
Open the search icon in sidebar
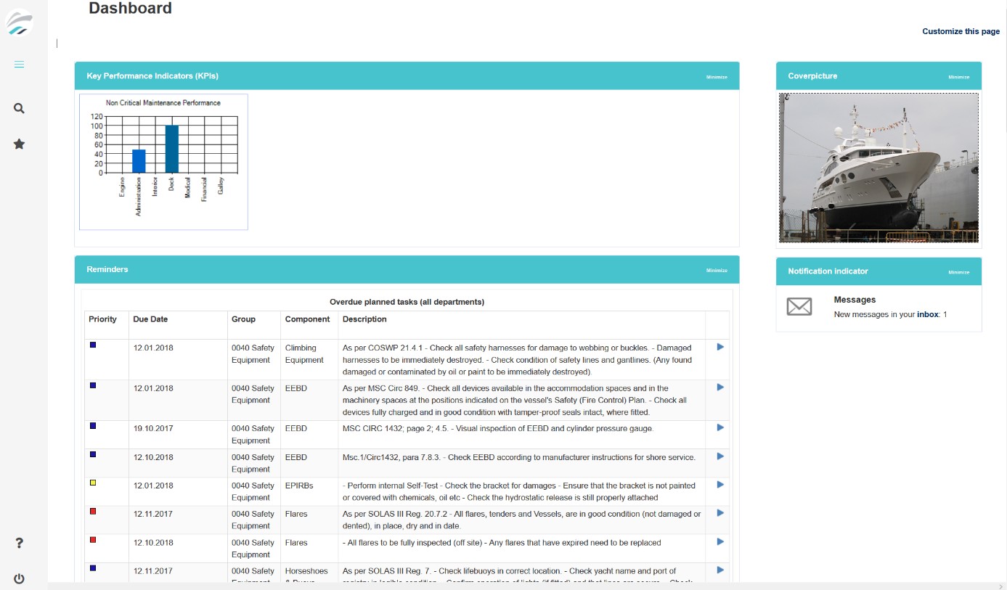pyautogui.click(x=20, y=108)
